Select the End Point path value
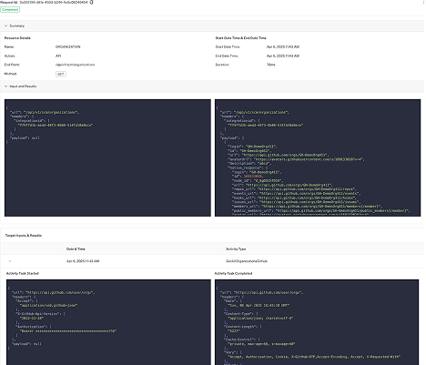 coord(75,65)
